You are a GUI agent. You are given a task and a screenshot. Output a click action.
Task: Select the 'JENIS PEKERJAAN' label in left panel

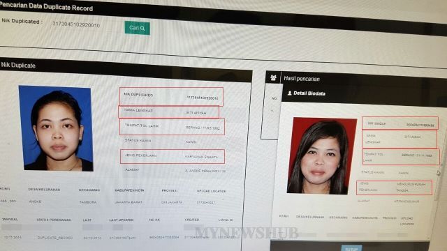tap(140, 155)
